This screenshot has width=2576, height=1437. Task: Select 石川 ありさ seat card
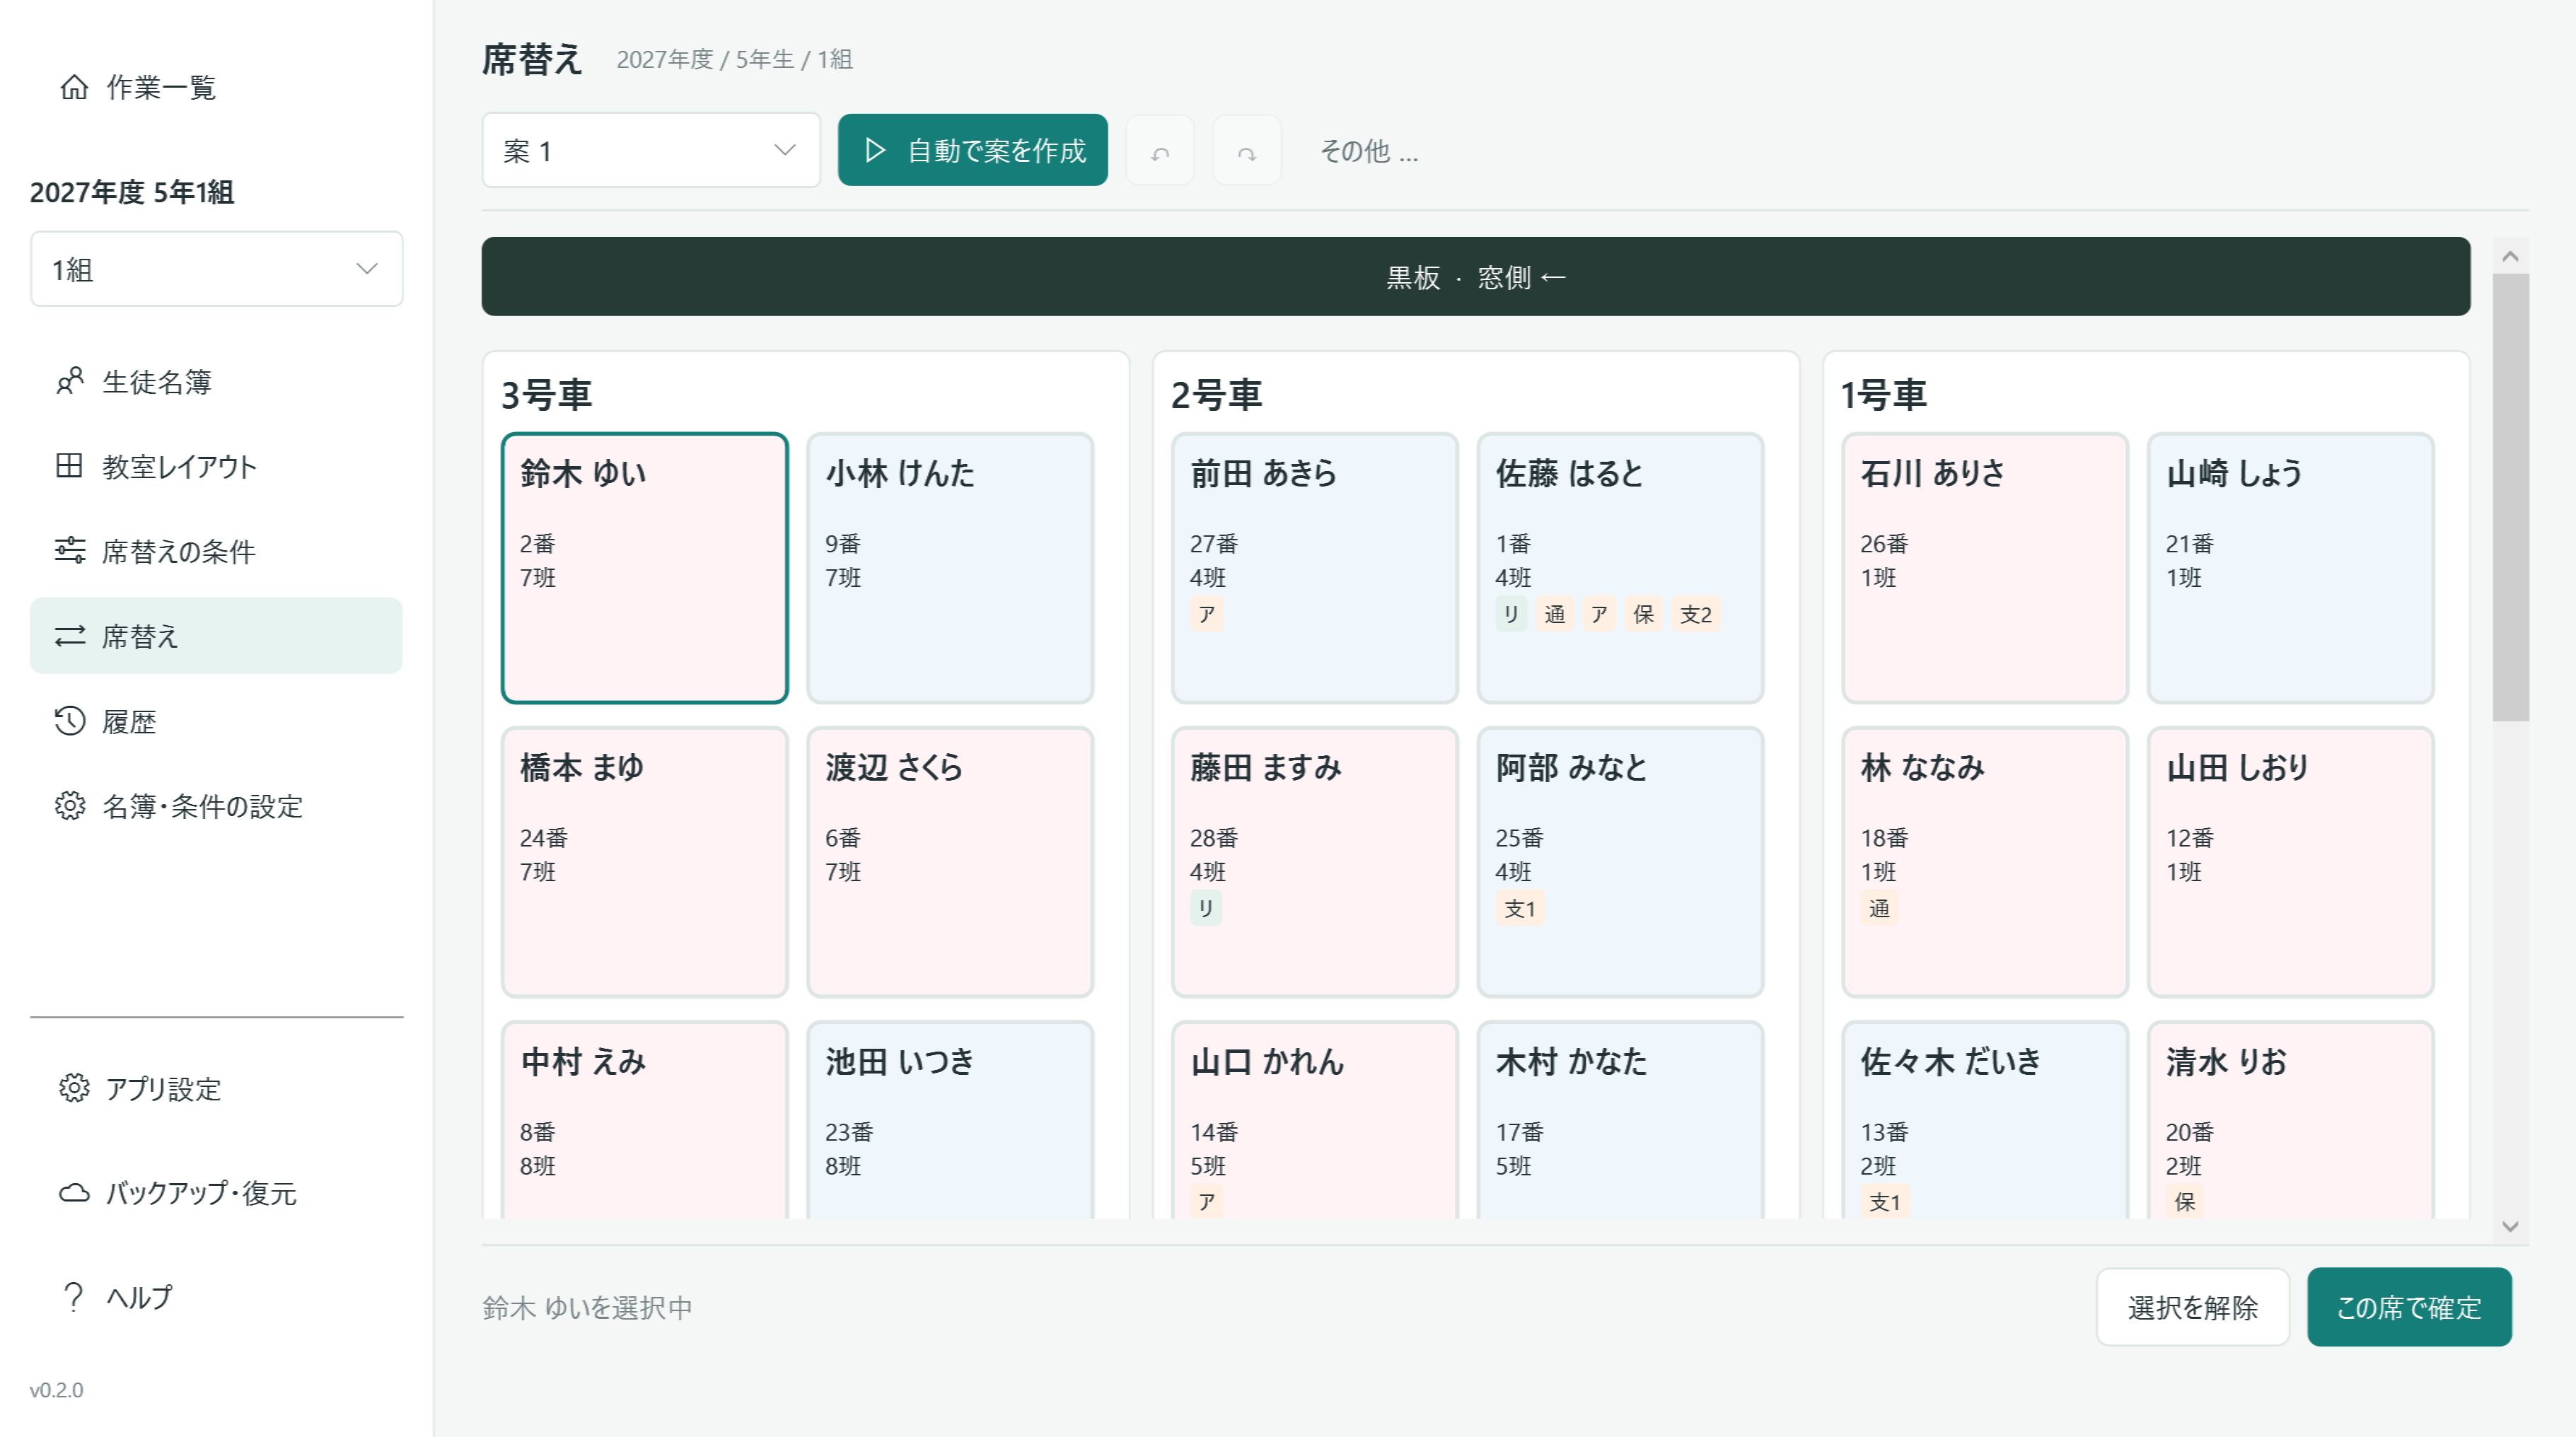(1985, 568)
